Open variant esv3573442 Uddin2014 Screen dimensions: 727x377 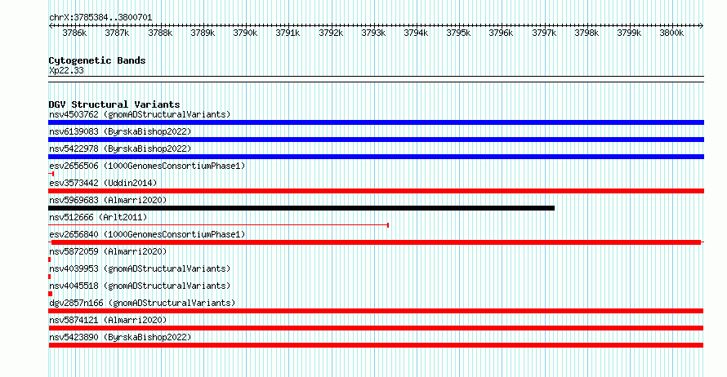click(x=103, y=183)
